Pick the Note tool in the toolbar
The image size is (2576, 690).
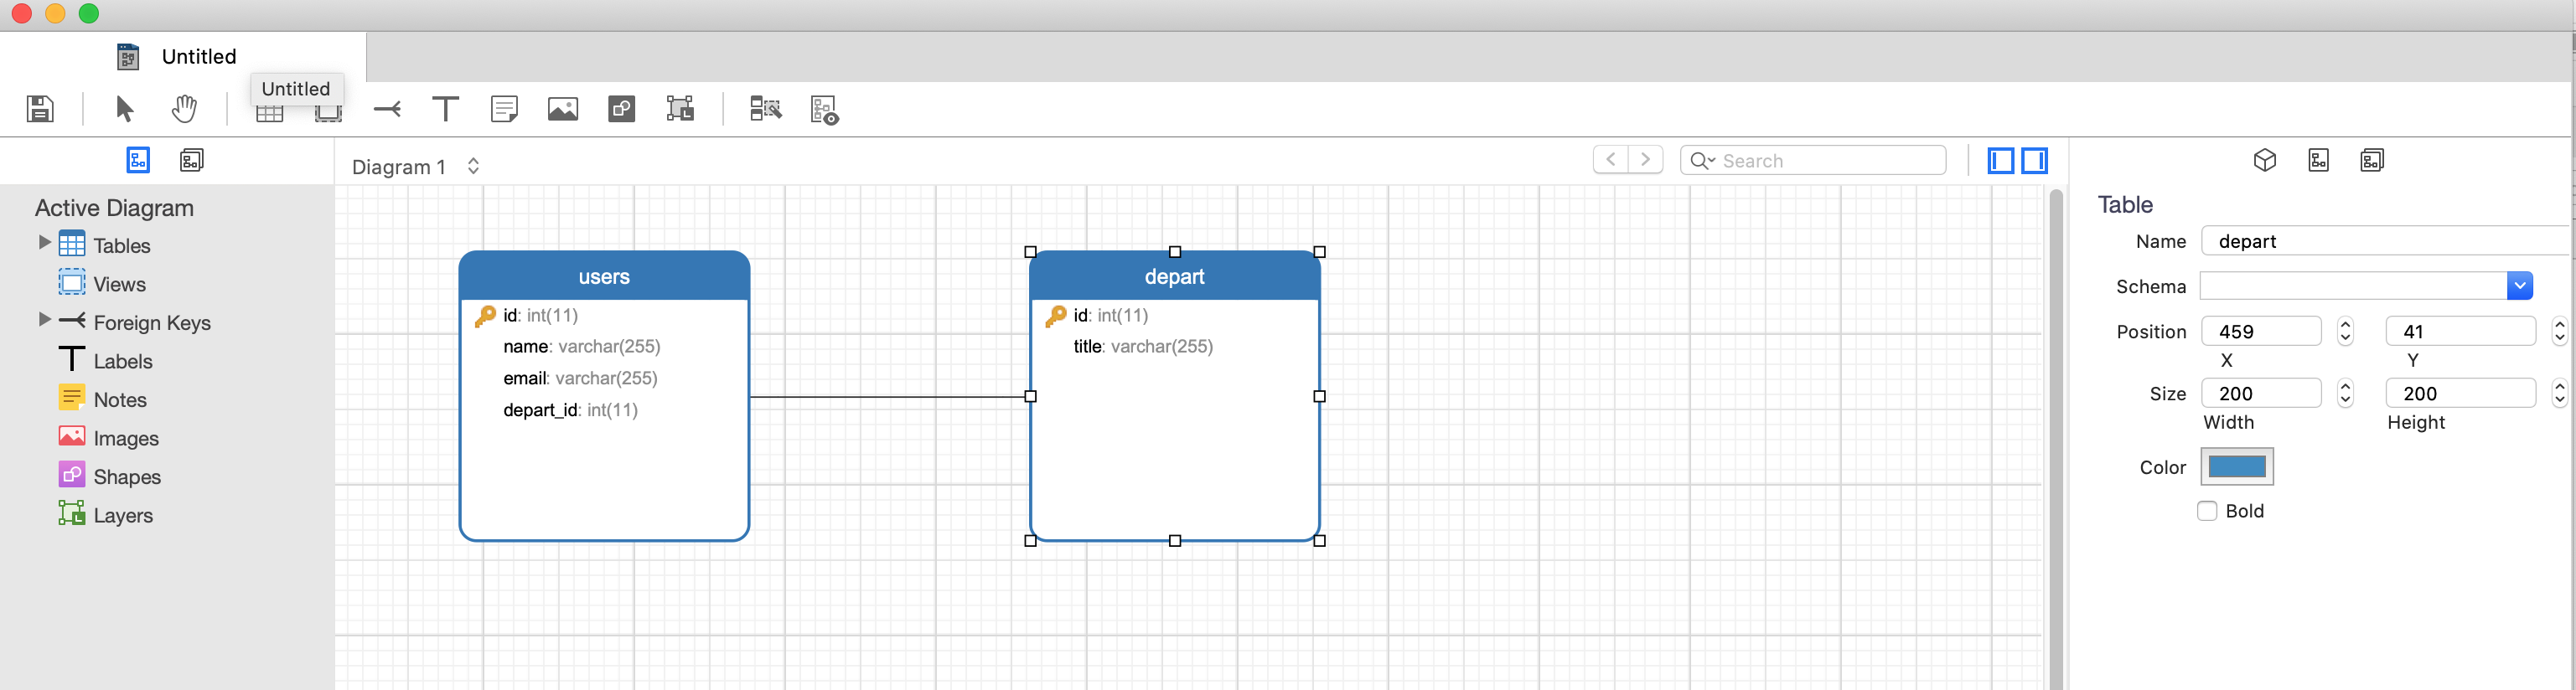tap(504, 109)
